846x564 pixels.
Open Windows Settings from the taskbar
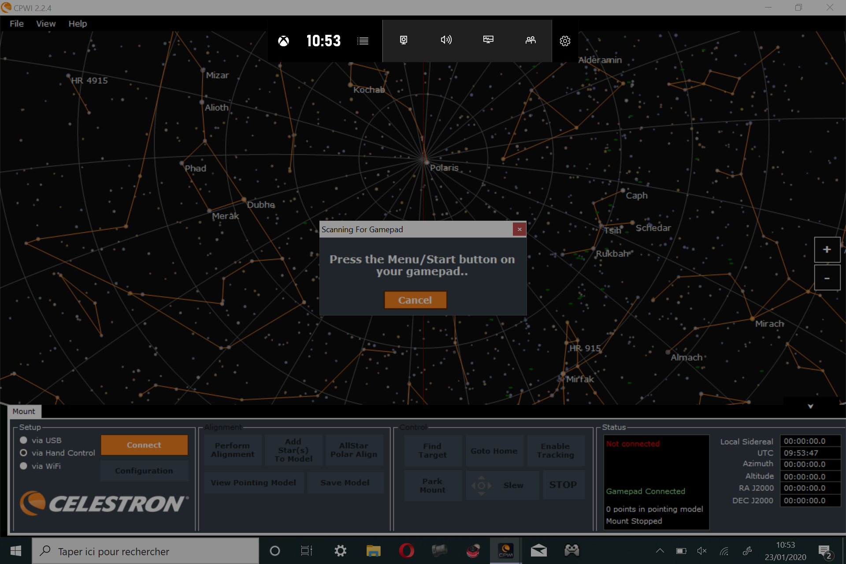point(340,551)
